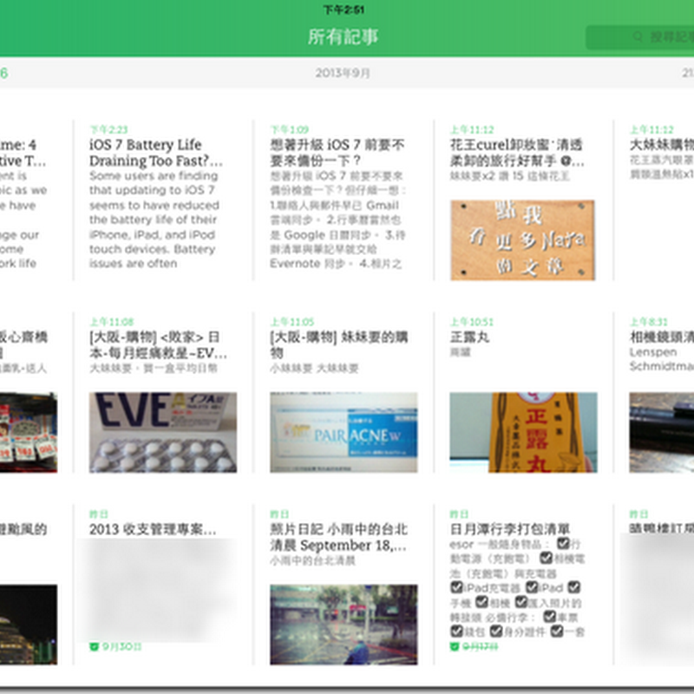Select the 下午1:09 timestamp
This screenshot has height=694, width=694.
tap(289, 129)
